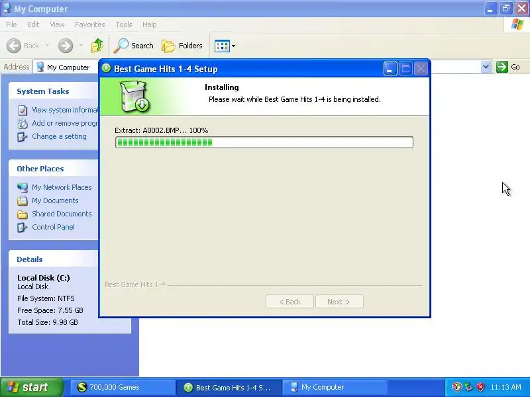Image resolution: width=530 pixels, height=397 pixels.
Task: Switch to 700,000 Games taskbar item
Action: coord(123,387)
